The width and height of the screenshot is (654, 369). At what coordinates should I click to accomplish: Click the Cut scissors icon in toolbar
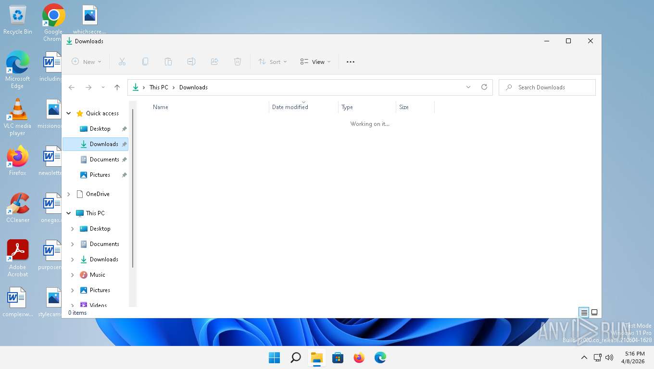click(122, 61)
